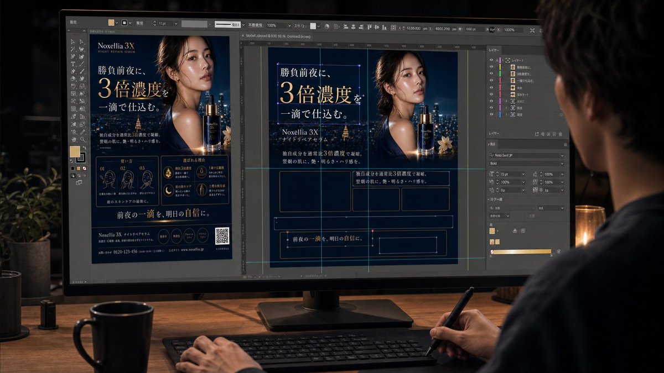The image size is (664, 373).
Task: Click the gold gradient slider bar
Action: pos(522,251)
